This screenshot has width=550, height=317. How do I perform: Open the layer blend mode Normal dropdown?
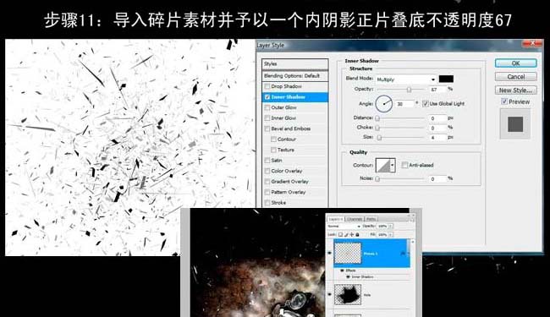[x=344, y=227]
